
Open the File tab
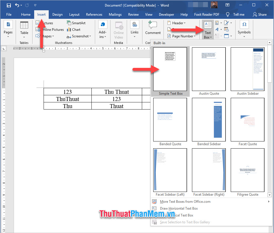tap(9, 15)
